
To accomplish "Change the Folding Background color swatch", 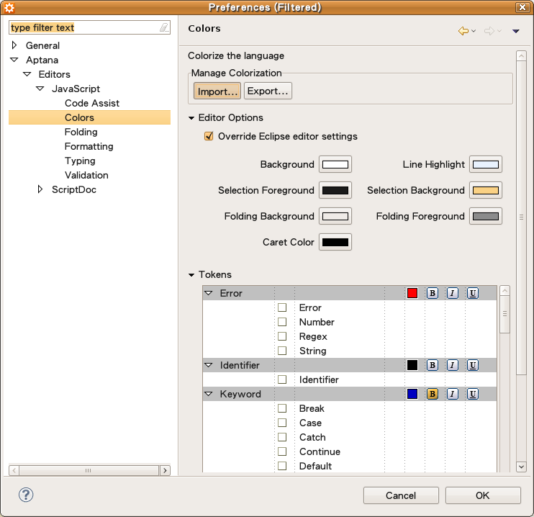I will [335, 216].
